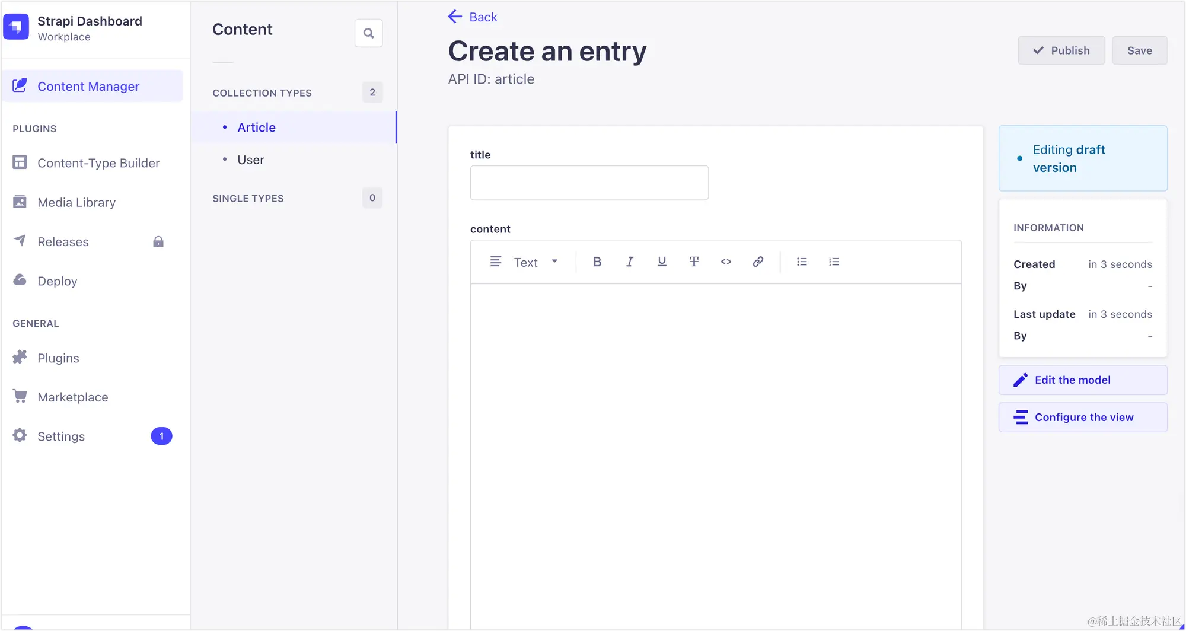Toggle strikethrough formatting
Image resolution: width=1186 pixels, height=631 pixels.
pyautogui.click(x=694, y=262)
